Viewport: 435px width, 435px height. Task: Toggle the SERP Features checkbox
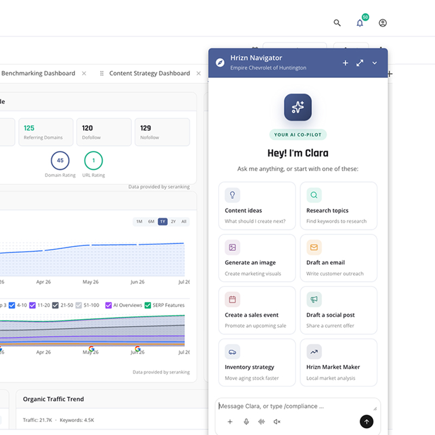pyautogui.click(x=148, y=305)
